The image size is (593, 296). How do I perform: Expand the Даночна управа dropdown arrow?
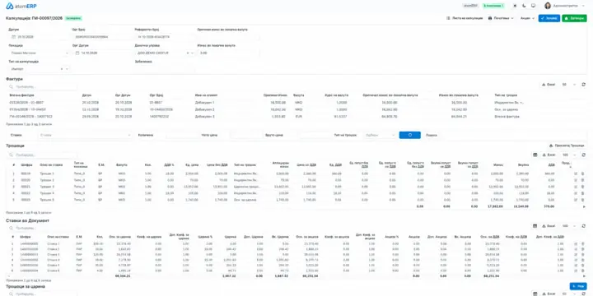click(x=192, y=53)
